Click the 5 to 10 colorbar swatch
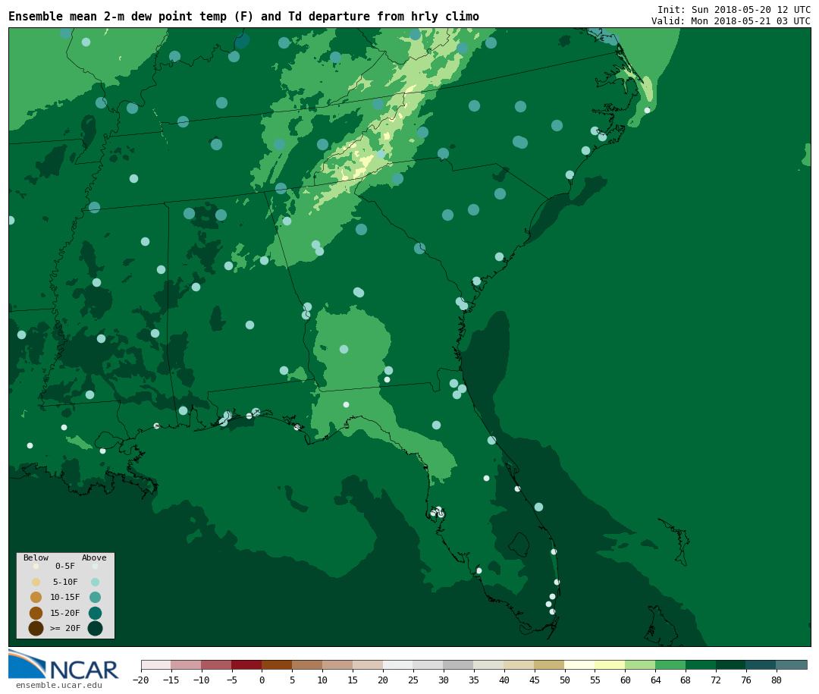This screenshot has width=819, height=694. [x=308, y=664]
